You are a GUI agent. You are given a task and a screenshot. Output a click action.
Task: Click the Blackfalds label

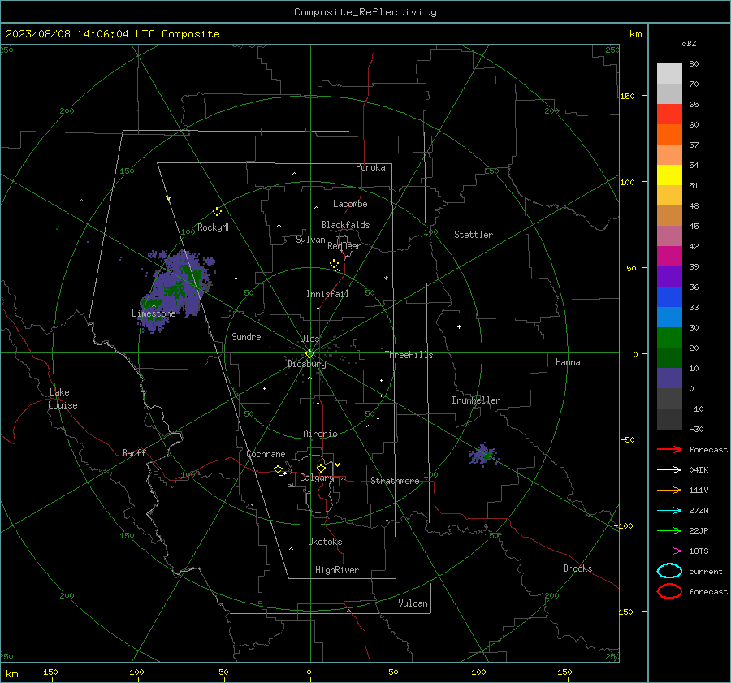click(345, 225)
